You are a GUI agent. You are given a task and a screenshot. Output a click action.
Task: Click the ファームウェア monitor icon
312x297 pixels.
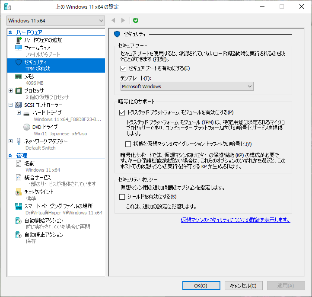19,48
